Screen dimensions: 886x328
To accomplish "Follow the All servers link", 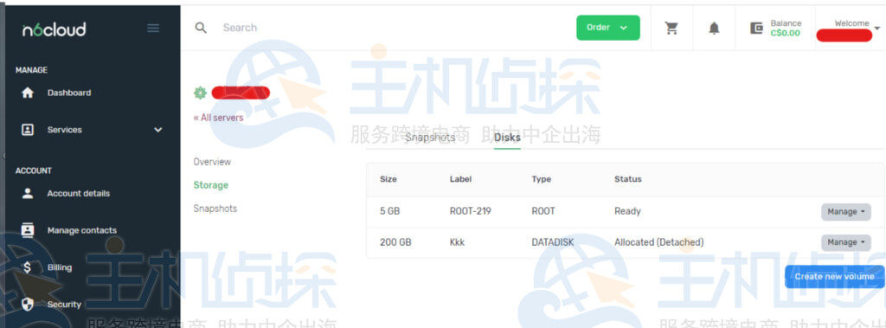I will [x=218, y=118].
